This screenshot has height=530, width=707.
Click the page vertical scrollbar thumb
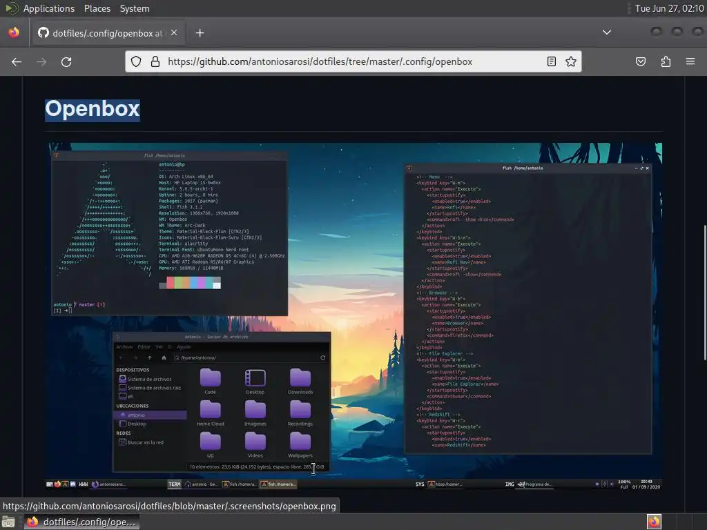point(704,293)
